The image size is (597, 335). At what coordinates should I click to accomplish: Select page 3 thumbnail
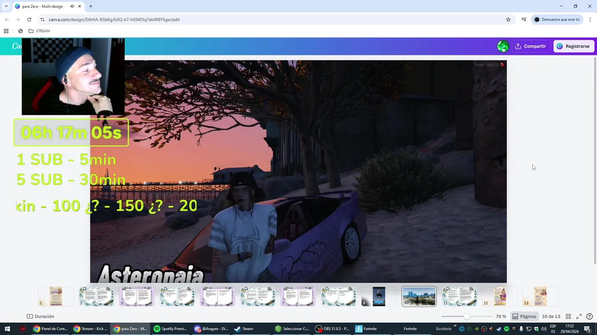136,297
